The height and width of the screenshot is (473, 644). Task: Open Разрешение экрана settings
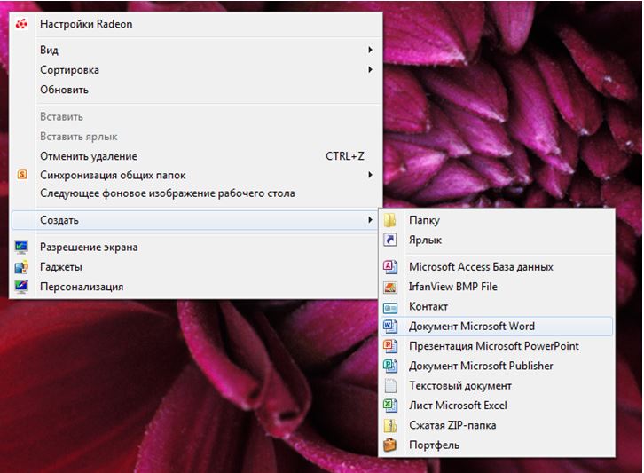point(89,248)
